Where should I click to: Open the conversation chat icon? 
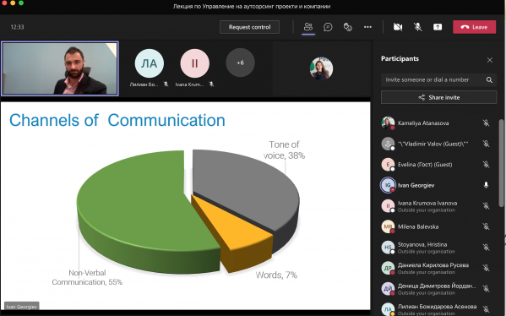pyautogui.click(x=328, y=27)
